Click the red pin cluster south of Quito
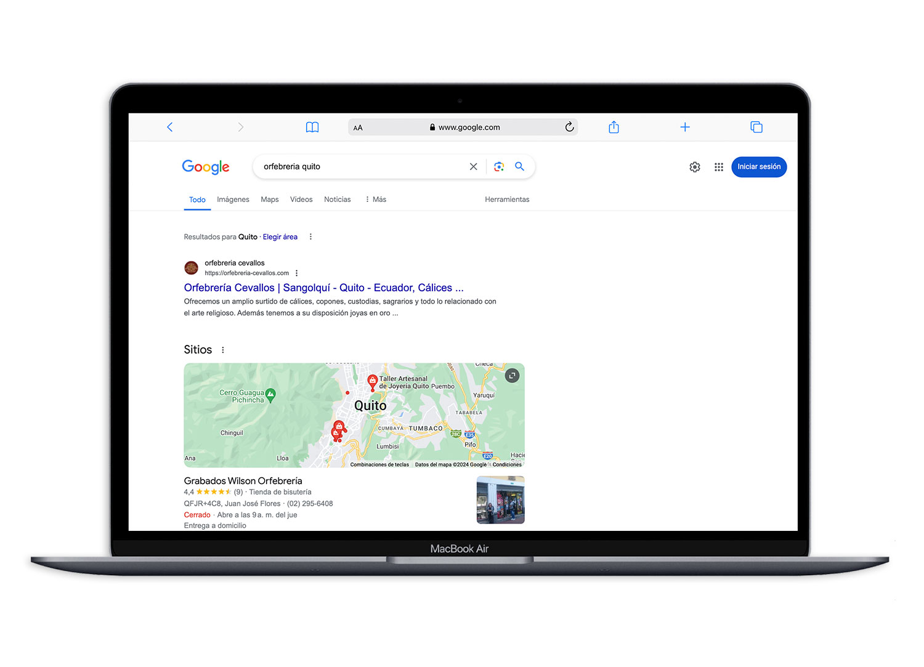Screen dimensions: 924x667 pyautogui.click(x=338, y=430)
